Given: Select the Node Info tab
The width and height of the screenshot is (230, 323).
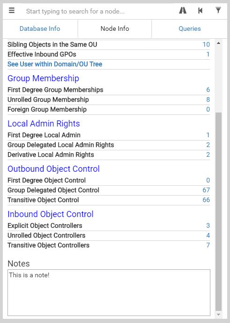Looking at the screenshot, I should point(115,28).
